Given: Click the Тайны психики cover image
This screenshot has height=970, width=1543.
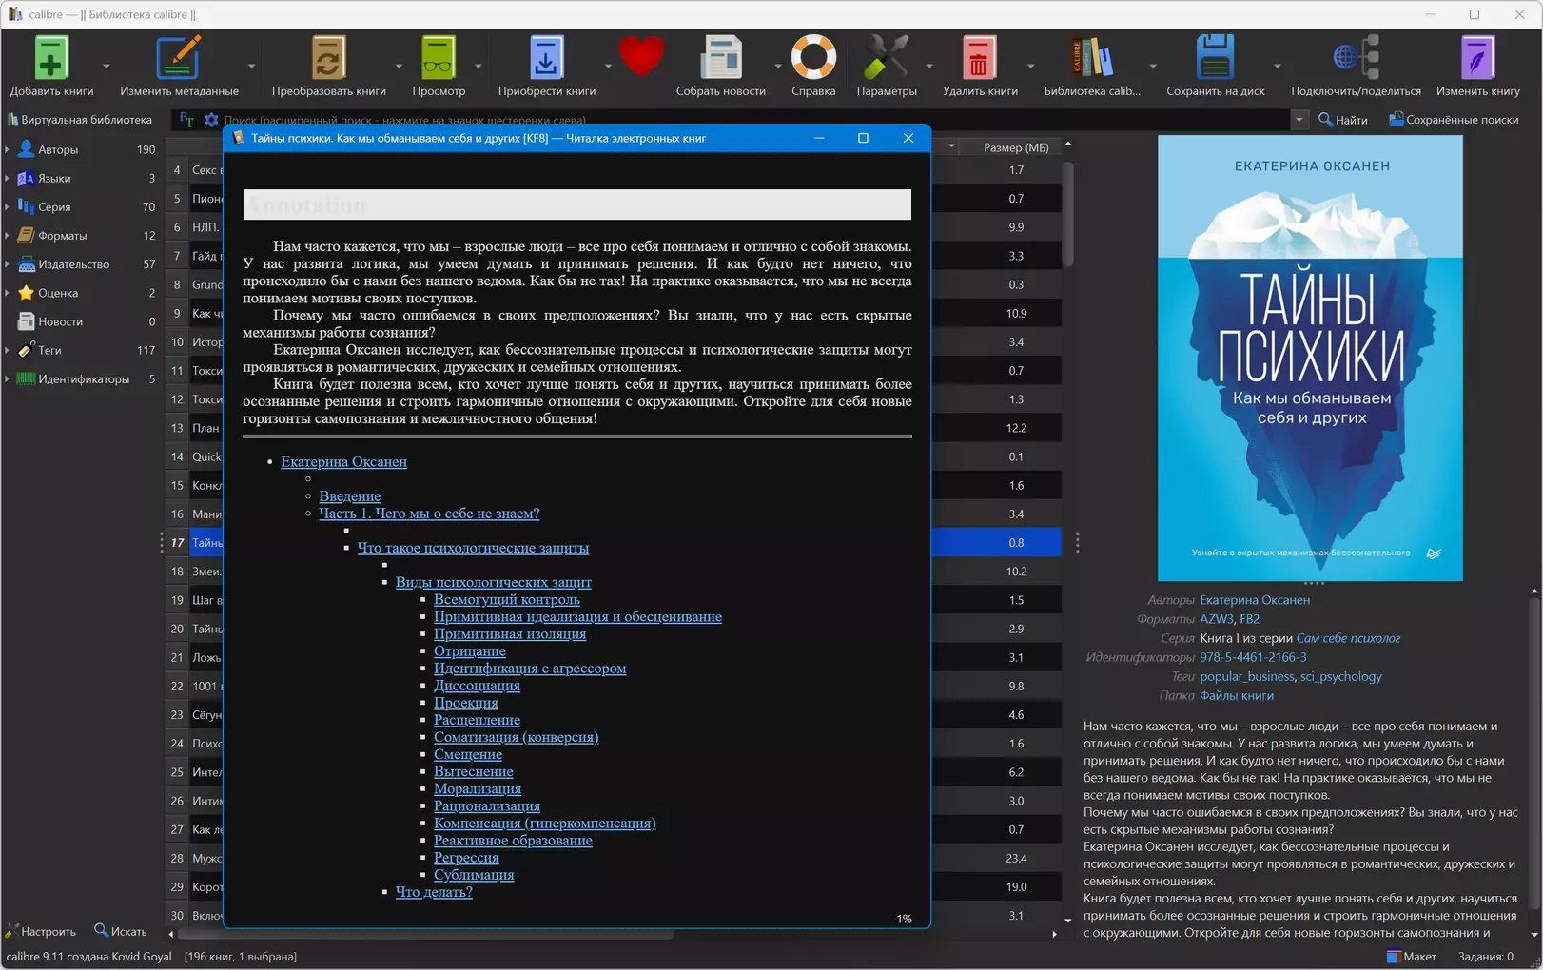Looking at the screenshot, I should 1310,358.
